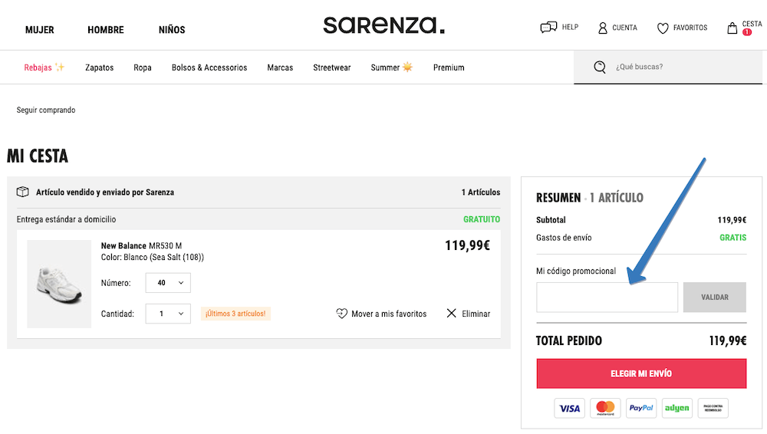767x434 pixels.
Task: Click the Entrega estándar a domicilio text
Action: coord(66,219)
